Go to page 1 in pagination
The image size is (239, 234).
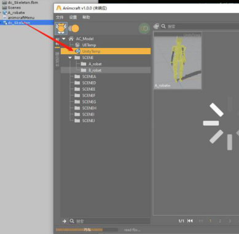[210, 221]
